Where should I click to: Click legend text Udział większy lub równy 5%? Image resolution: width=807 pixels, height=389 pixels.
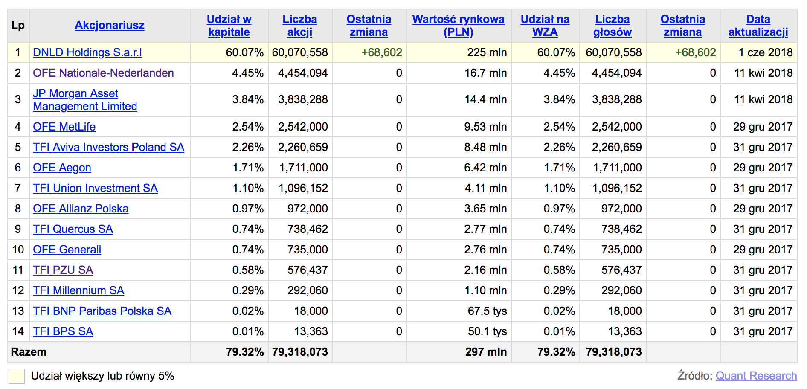tap(102, 376)
